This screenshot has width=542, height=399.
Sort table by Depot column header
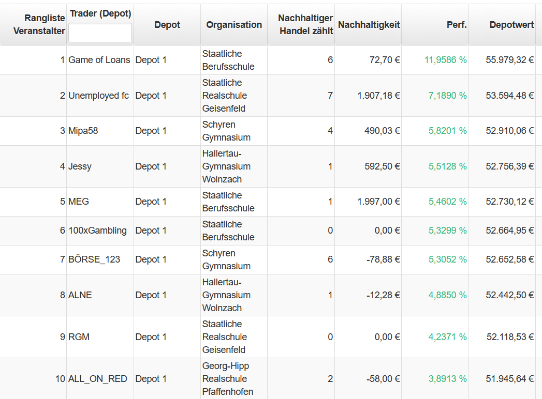[x=167, y=25]
